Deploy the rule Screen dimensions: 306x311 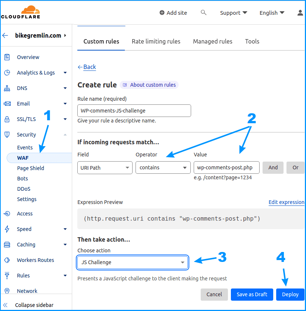290,294
